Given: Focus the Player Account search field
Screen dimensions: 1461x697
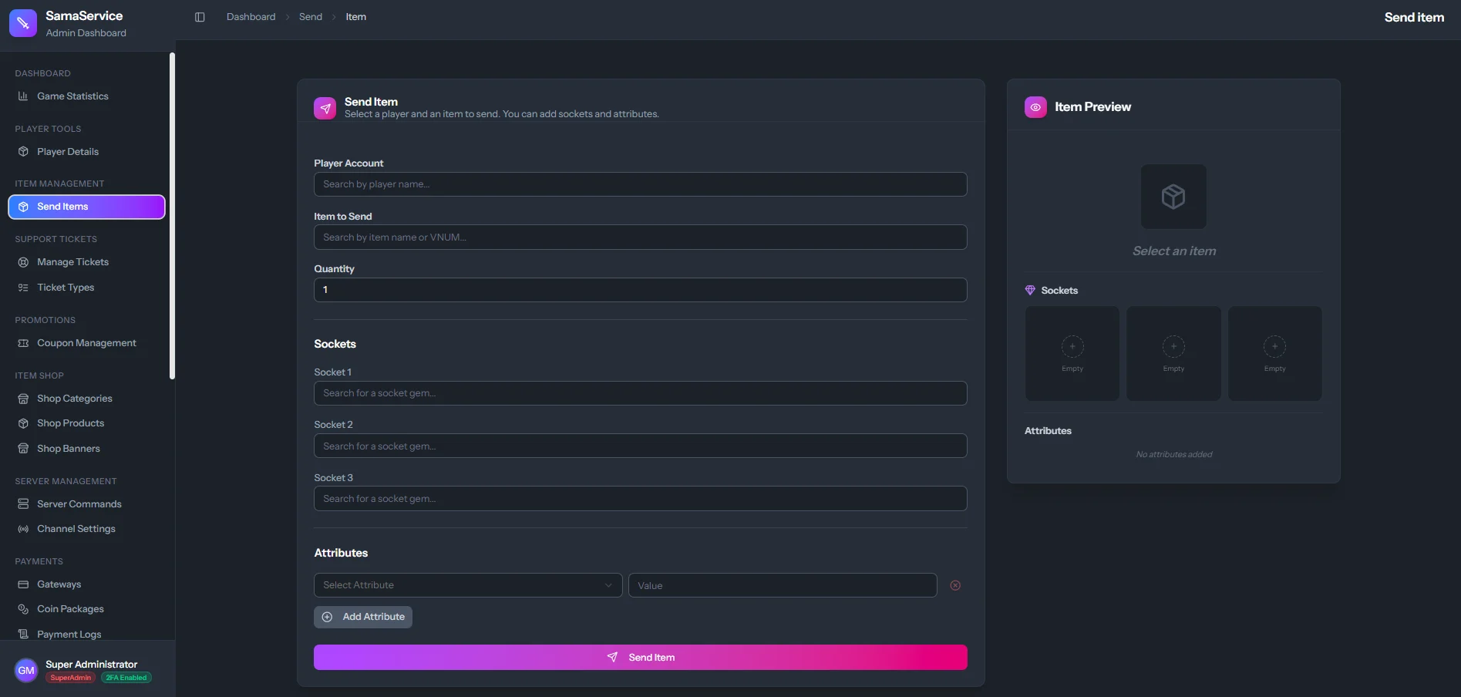Looking at the screenshot, I should [641, 184].
